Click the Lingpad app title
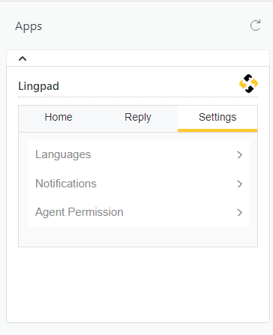Viewport: 273px width, 335px height. [x=39, y=86]
